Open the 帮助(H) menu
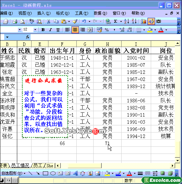This screenshot has height=184, width=182. coord(138,13)
